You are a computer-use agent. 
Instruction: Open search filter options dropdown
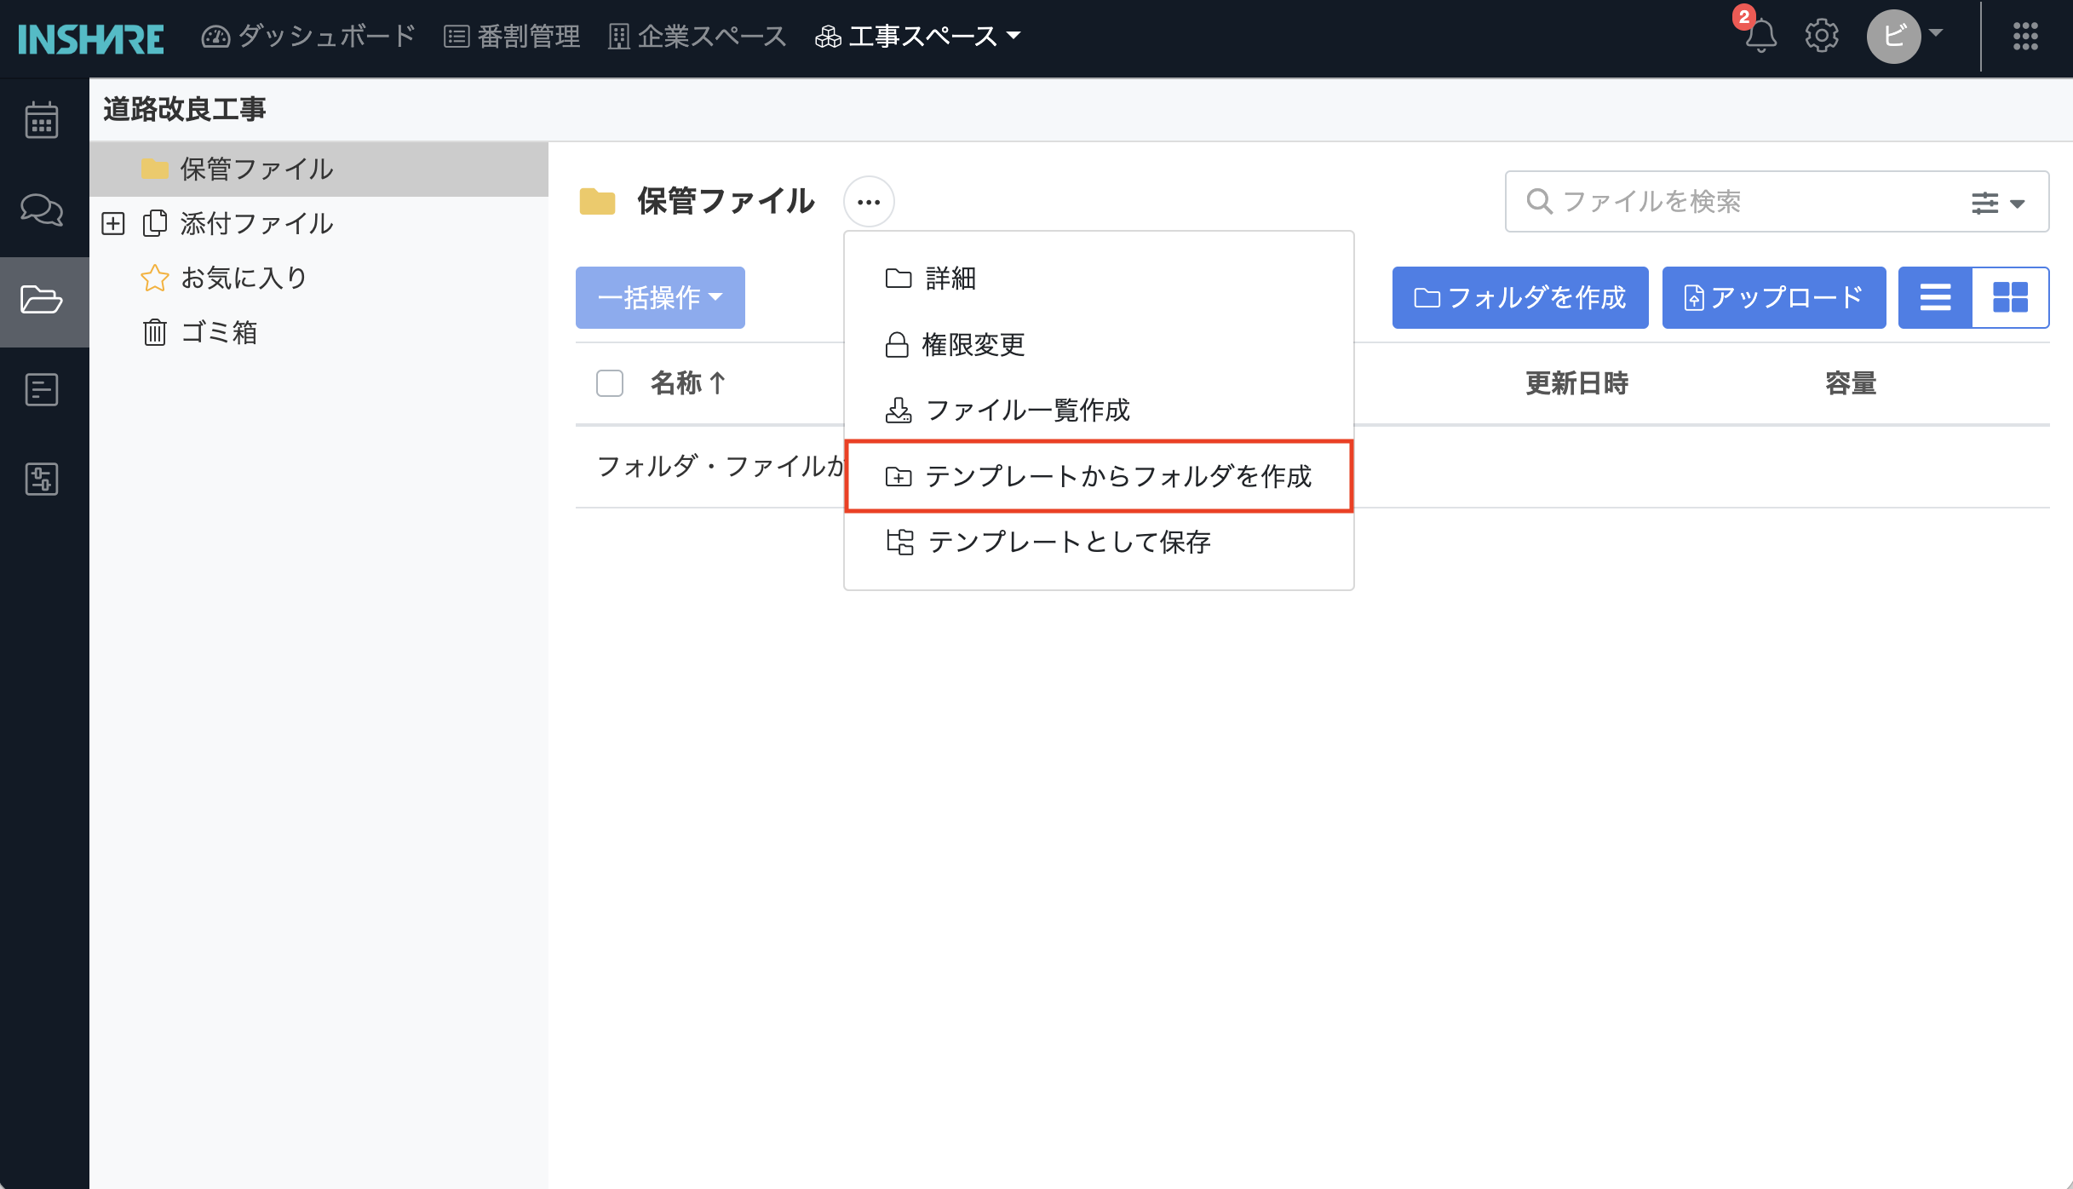[x=1998, y=203]
